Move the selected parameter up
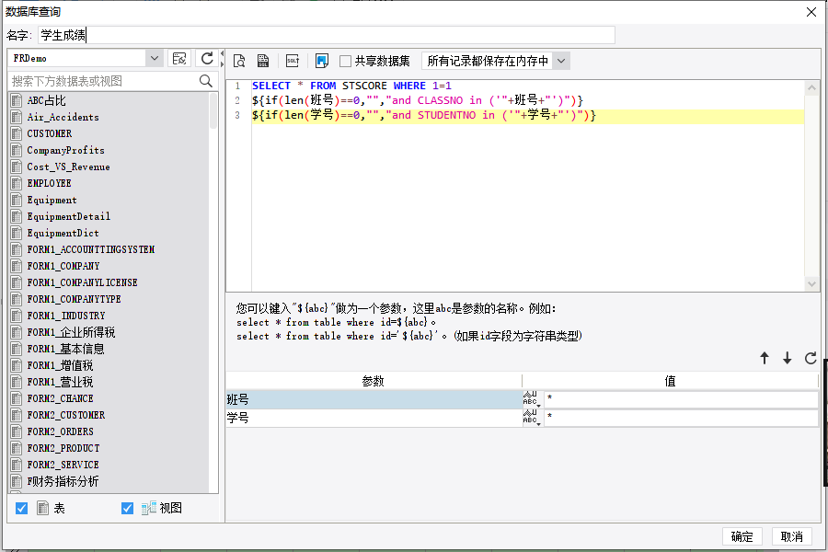This screenshot has height=552, width=828. coord(765,359)
